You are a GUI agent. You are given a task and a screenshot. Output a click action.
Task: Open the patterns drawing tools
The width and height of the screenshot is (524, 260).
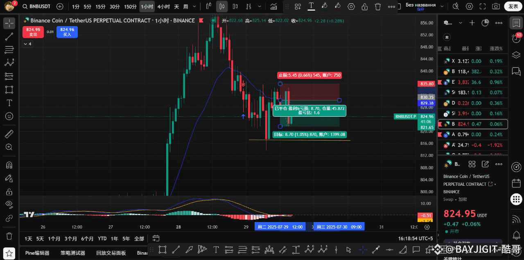coord(9,63)
